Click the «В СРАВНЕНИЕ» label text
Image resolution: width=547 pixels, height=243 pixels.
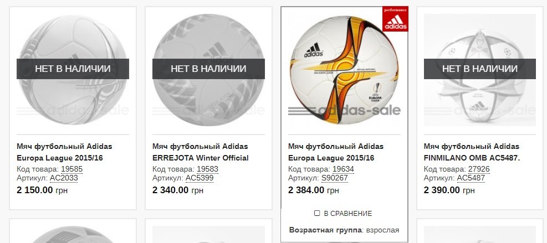pos(348,213)
